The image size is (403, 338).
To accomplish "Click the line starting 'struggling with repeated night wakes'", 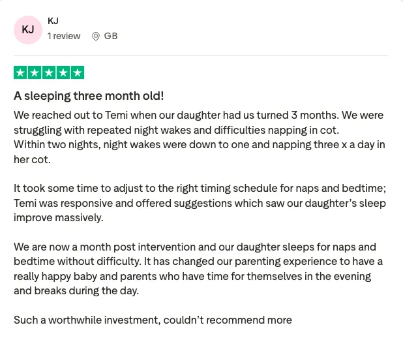I will pyautogui.click(x=176, y=130).
